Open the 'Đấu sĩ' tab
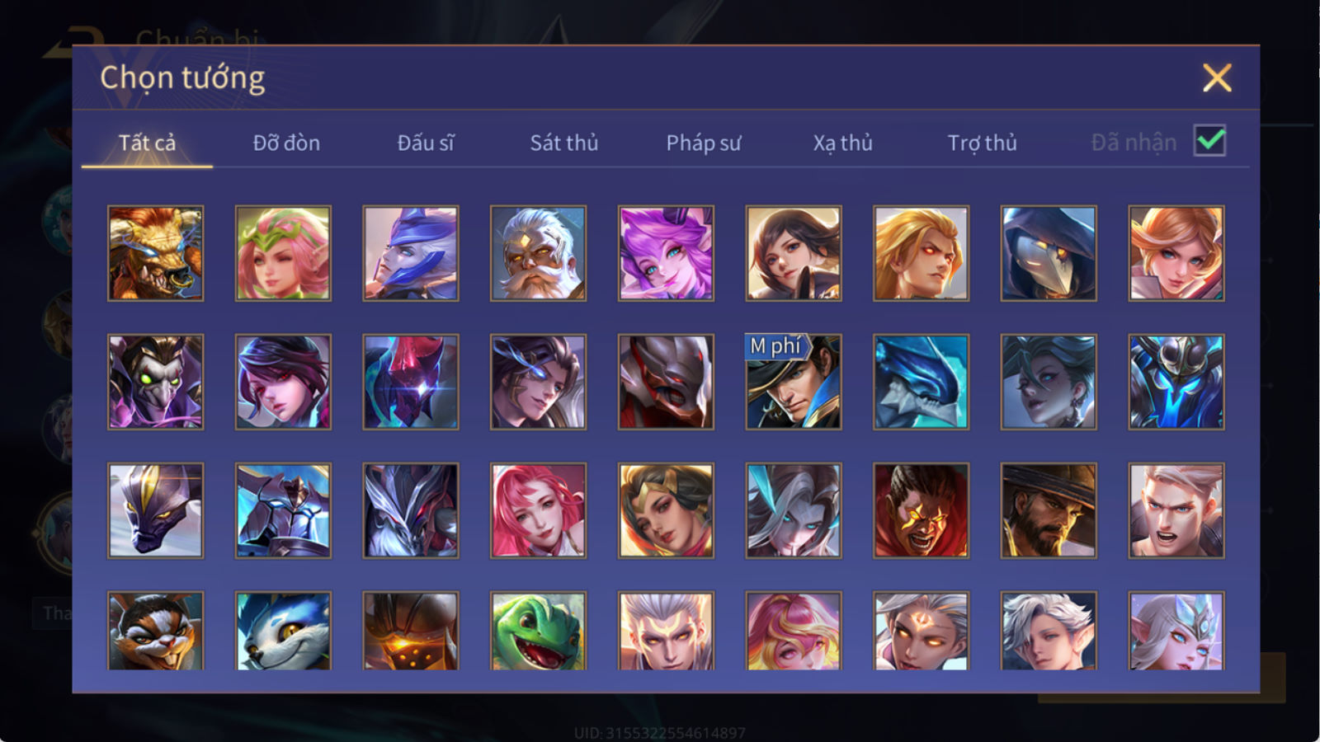1320x742 pixels. (x=426, y=143)
